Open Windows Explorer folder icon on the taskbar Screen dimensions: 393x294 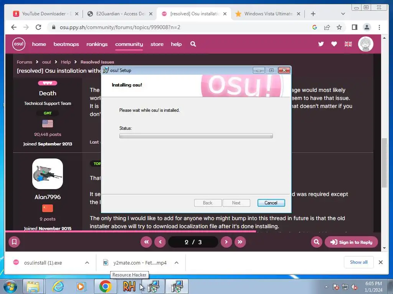pyautogui.click(x=33, y=286)
